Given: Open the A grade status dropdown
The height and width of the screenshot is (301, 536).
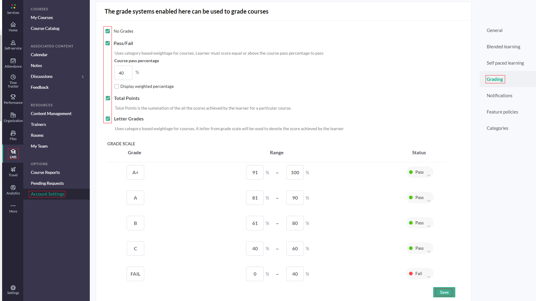Looking at the screenshot, I should click(420, 197).
